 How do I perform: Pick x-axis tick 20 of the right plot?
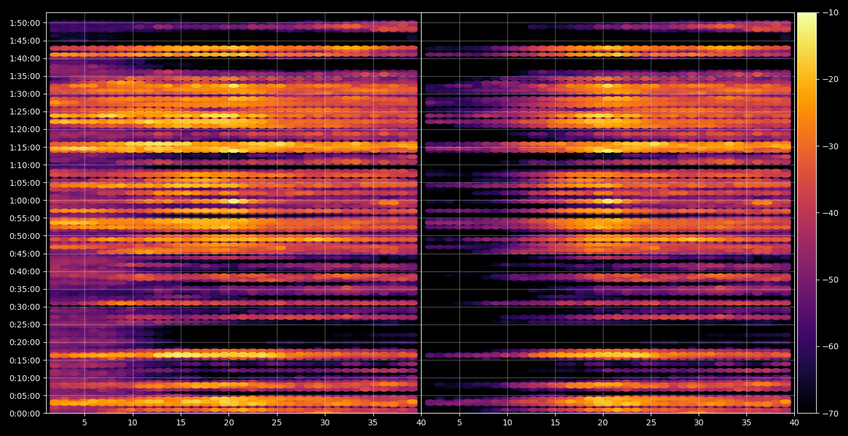point(603,423)
